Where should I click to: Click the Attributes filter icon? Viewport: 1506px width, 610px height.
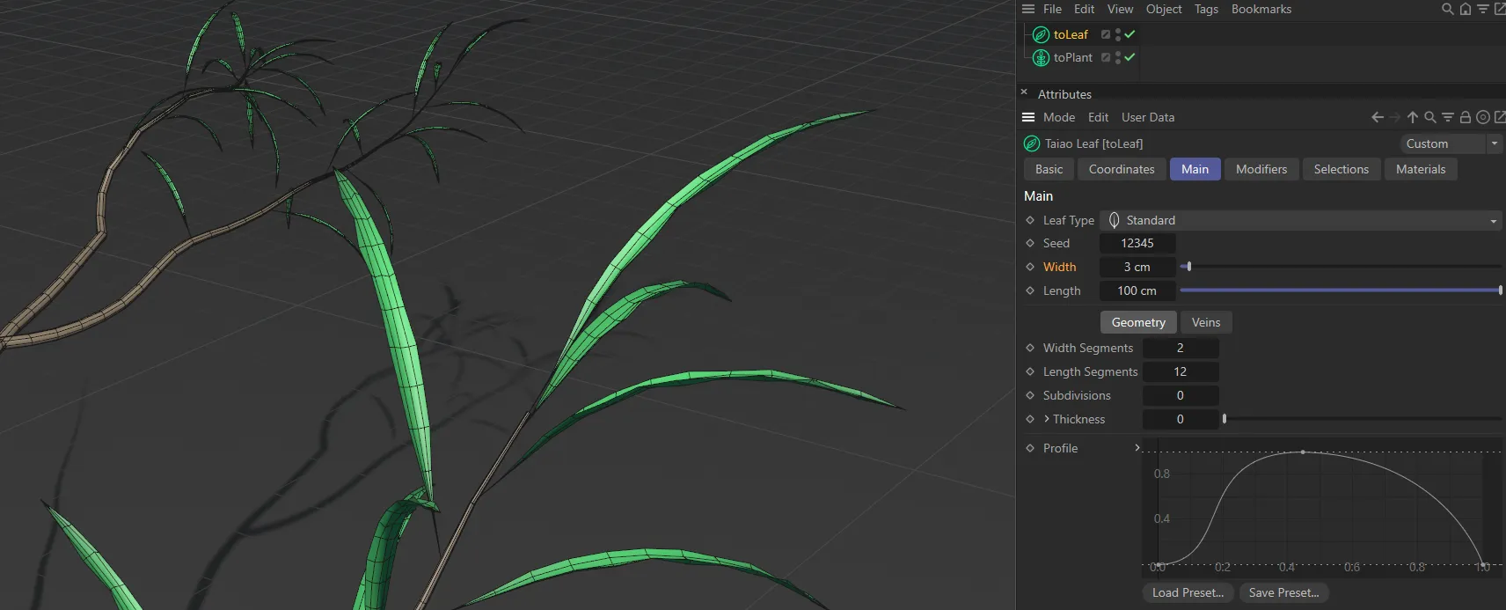point(1448,117)
